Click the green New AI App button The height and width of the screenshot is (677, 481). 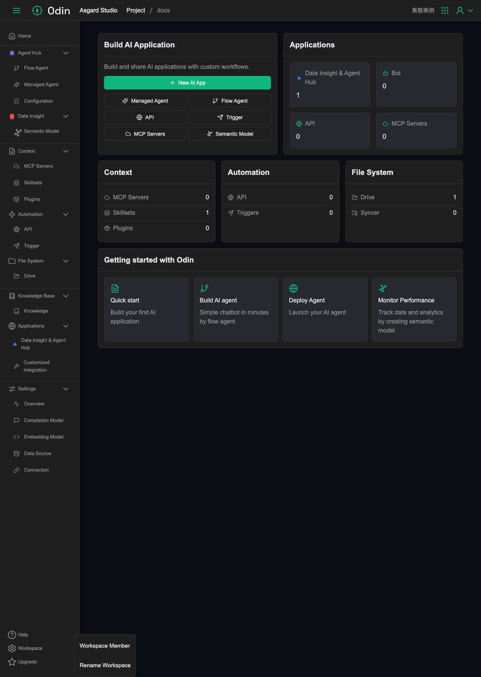(x=188, y=83)
